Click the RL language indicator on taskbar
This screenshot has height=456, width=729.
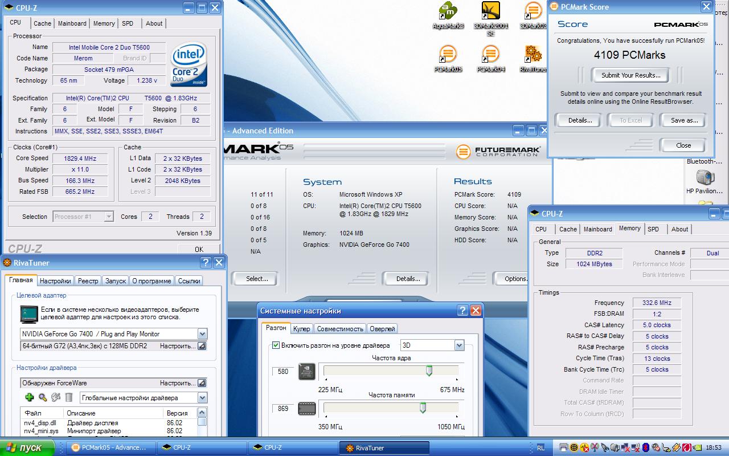click(x=540, y=447)
